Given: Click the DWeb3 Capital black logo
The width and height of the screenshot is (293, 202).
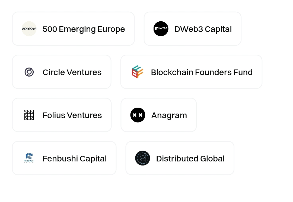Looking at the screenshot, I should (161, 29).
